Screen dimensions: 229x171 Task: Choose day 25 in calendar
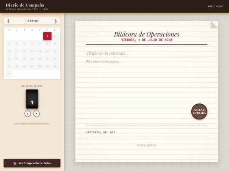pyautogui.click(x=17, y=66)
